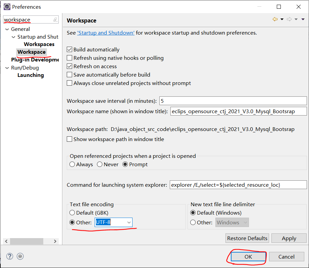Image resolution: width=309 pixels, height=268 pixels.
Task: Collapse the Run/Debug tree node
Action: (7, 68)
